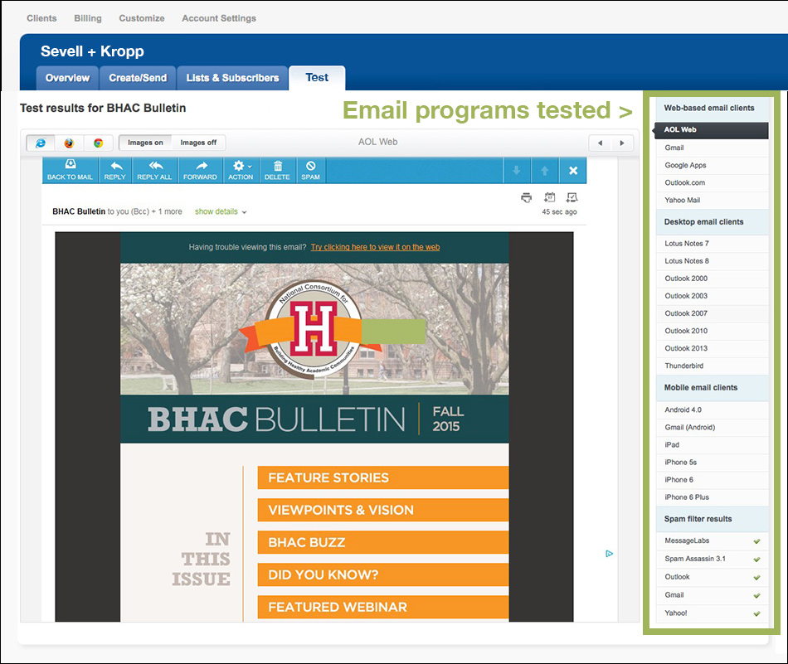Close the AOL message with X icon
Screen dimensions: 788x664
tap(573, 171)
